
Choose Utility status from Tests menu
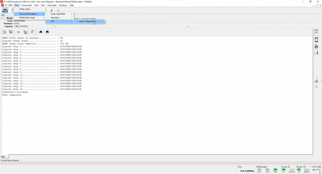click(x=25, y=9)
